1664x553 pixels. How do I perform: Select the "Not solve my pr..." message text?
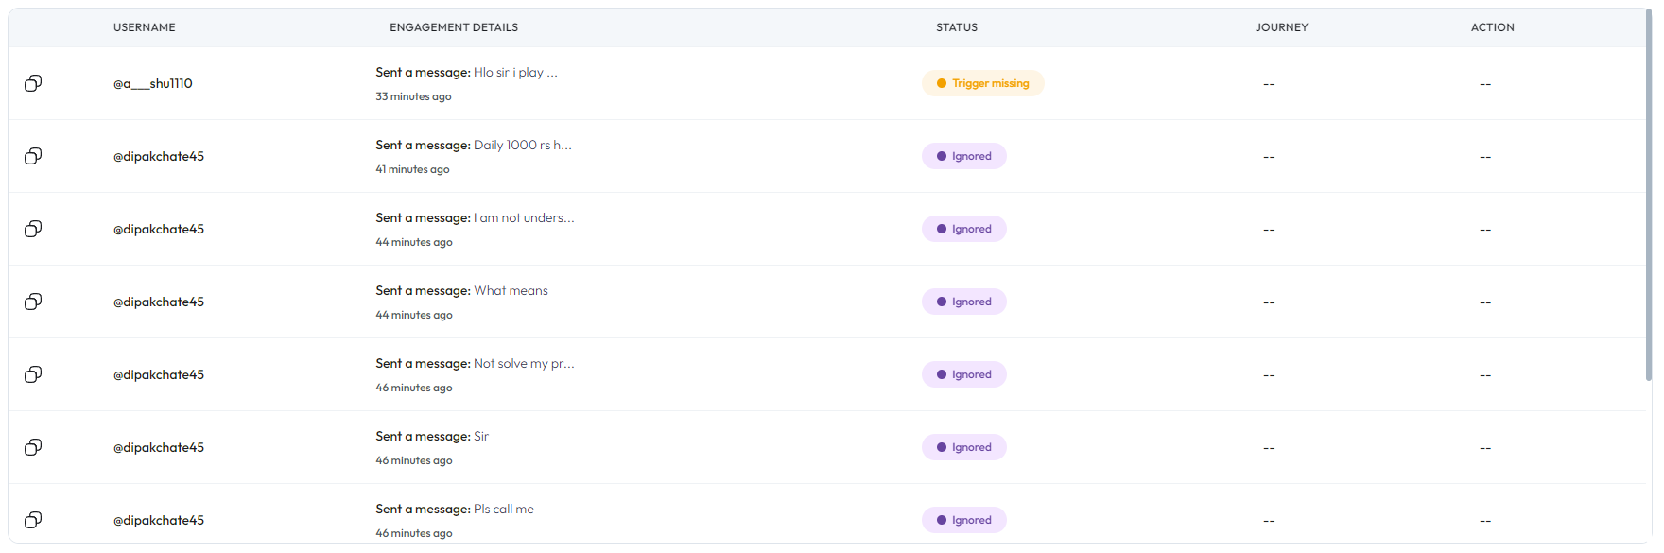point(524,364)
